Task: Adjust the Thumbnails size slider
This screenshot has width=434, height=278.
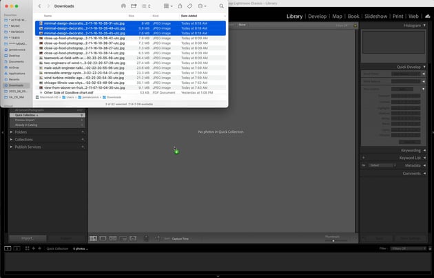Action: pyautogui.click(x=333, y=241)
